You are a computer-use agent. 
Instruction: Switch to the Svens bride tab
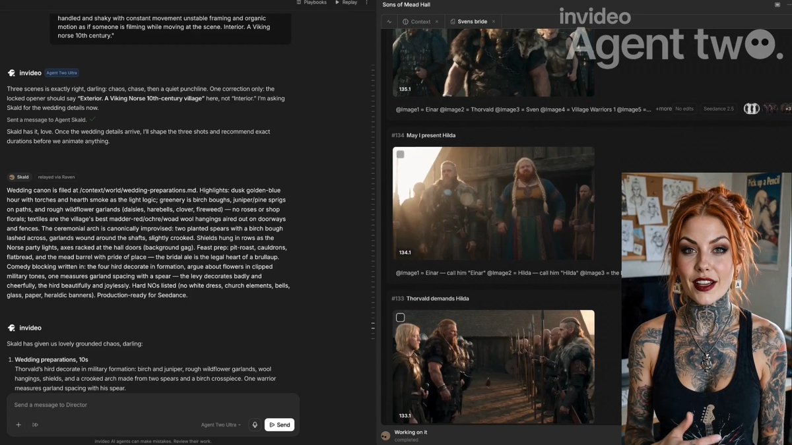click(469, 22)
